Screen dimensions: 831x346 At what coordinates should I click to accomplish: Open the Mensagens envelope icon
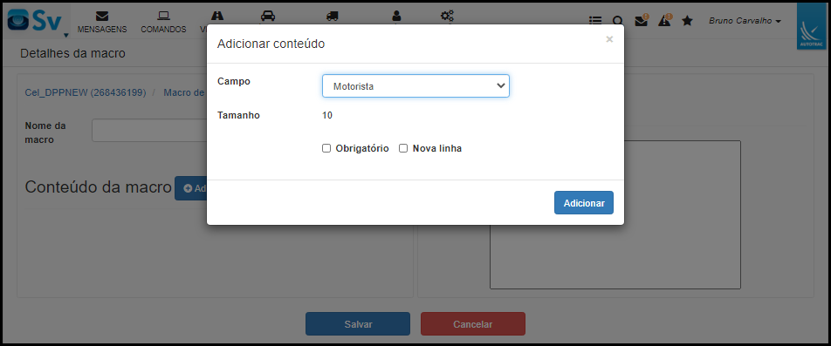coord(102,16)
